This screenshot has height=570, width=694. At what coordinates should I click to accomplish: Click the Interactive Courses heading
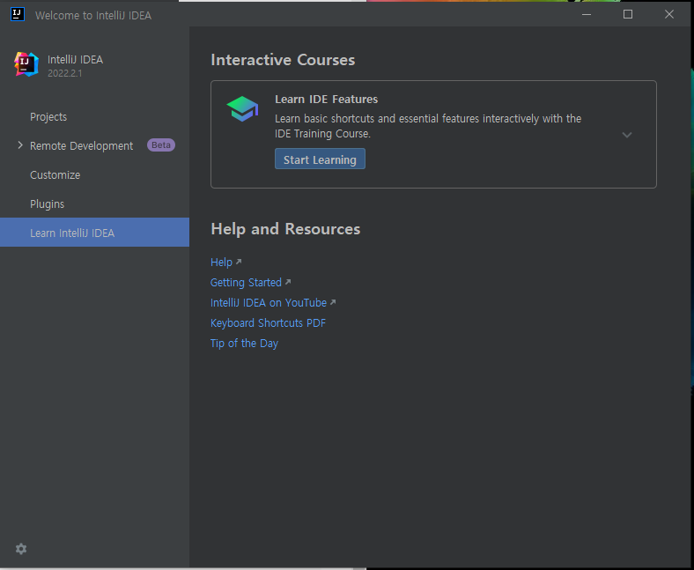pos(283,60)
